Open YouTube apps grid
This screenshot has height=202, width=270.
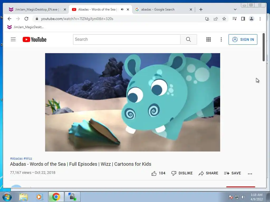click(x=209, y=39)
